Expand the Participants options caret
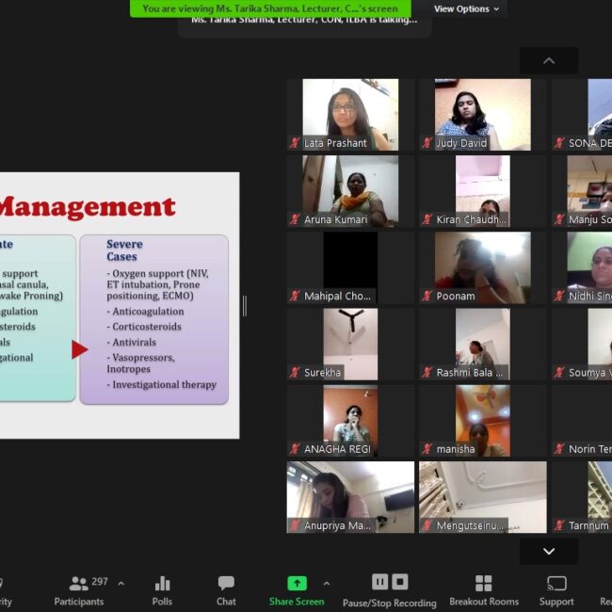Screen dimensions: 612x612 pyautogui.click(x=121, y=583)
